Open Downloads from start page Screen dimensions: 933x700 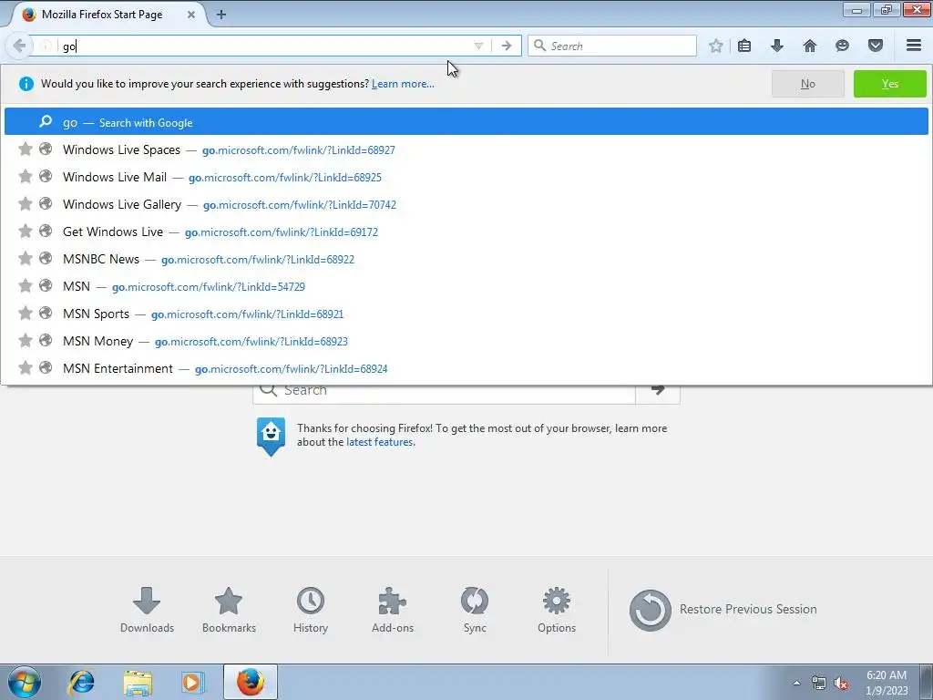pos(147,610)
